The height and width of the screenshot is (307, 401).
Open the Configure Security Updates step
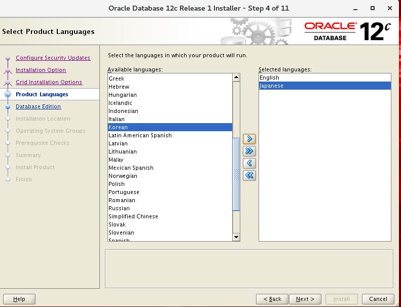53,58
